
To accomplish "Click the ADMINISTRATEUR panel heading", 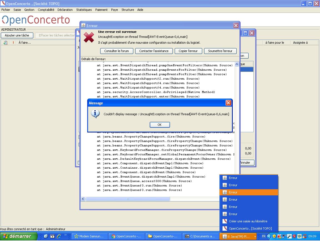I will click(13, 29).
